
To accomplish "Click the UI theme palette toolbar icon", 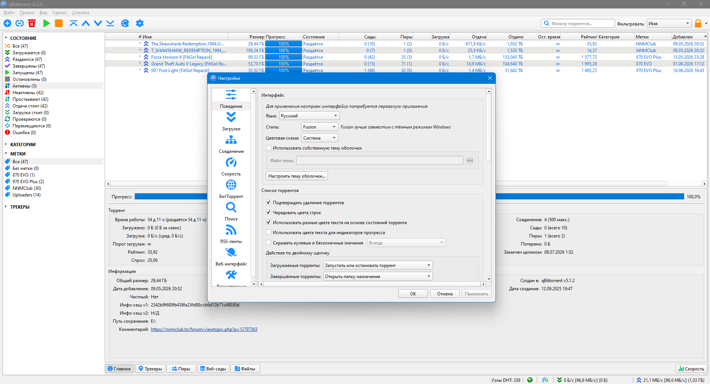I will (125, 23).
